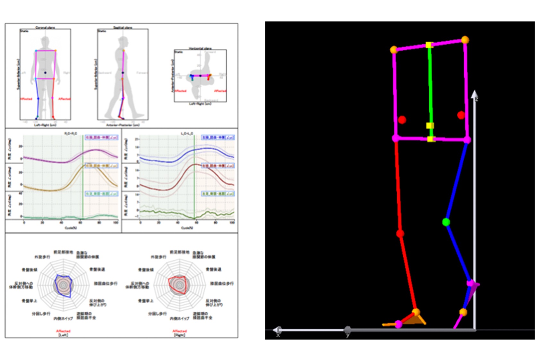Select the orange right shoulder marker in 3D view

pos(465,40)
